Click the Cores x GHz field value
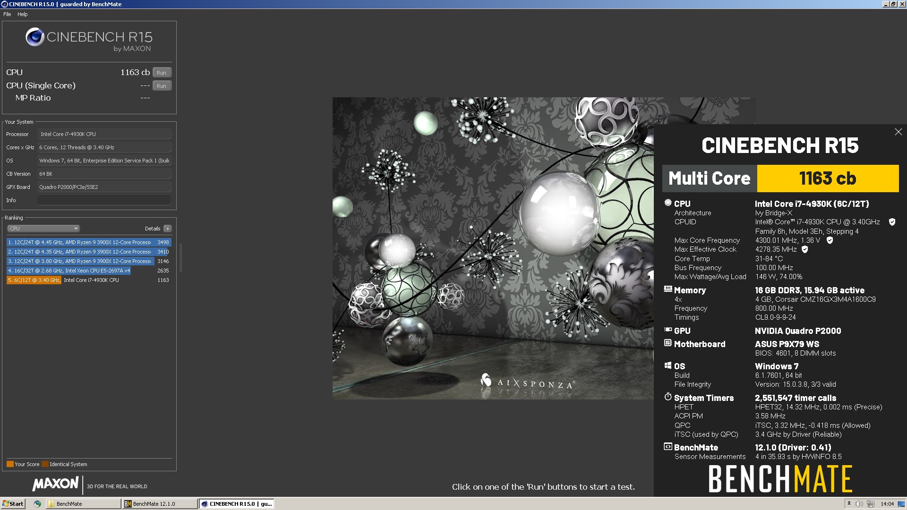907x510 pixels. [104, 147]
